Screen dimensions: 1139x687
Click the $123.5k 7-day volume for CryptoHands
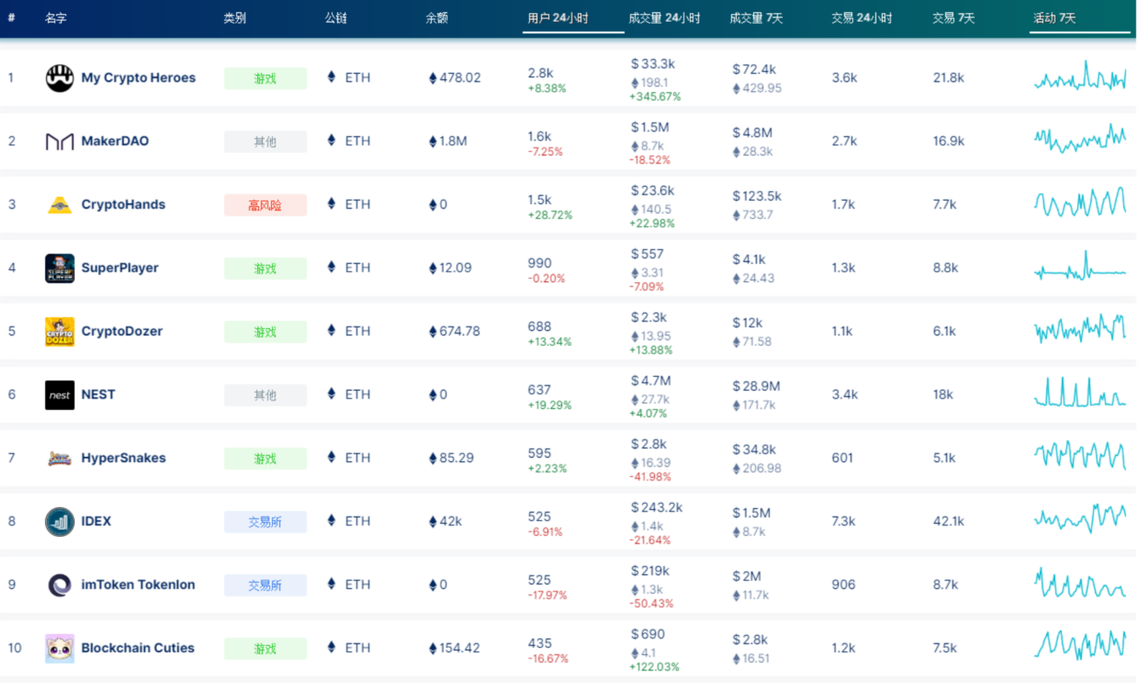click(757, 196)
